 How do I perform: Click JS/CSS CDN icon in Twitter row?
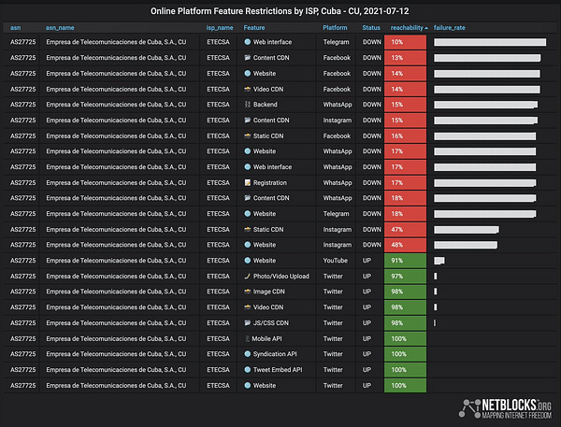[247, 323]
